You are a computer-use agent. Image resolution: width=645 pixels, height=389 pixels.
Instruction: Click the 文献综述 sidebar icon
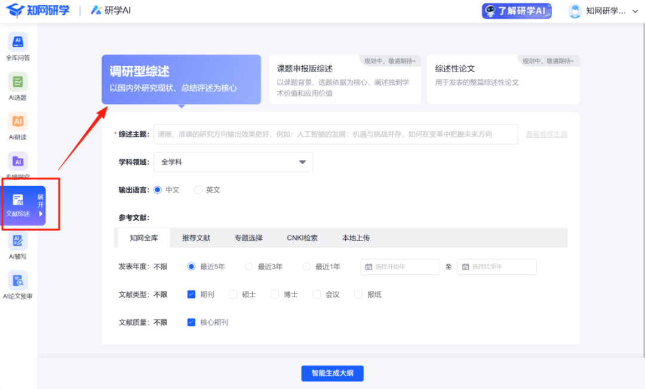(18, 202)
